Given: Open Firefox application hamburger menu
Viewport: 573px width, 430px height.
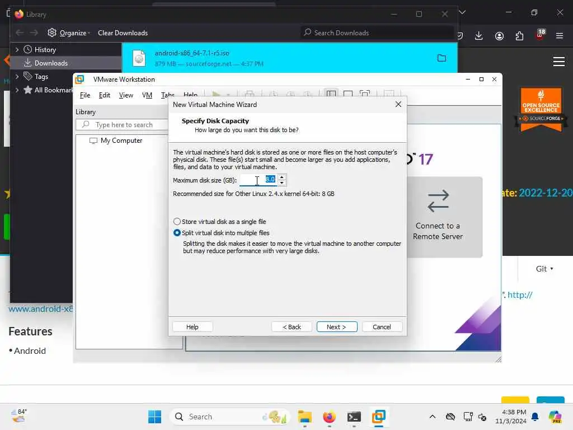Looking at the screenshot, I should tap(560, 36).
